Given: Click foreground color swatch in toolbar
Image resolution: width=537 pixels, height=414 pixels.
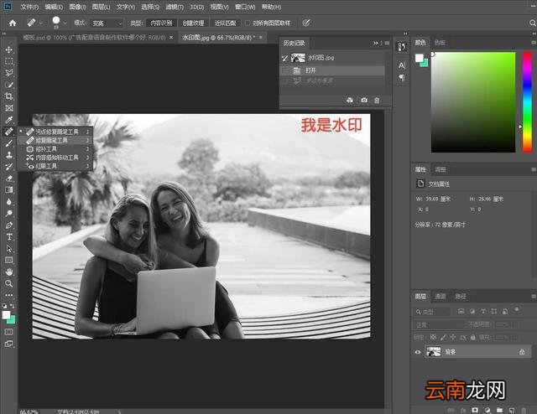Looking at the screenshot, I should (6, 315).
